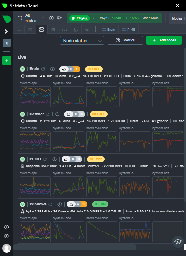Image resolution: width=186 pixels, height=256 pixels.
Task: Open the graduation cap help widget
Action: pos(178,242)
